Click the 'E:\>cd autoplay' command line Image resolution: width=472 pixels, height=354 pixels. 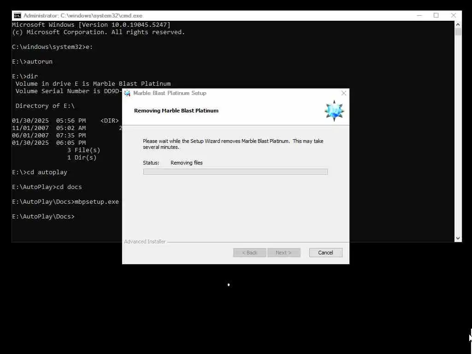point(40,172)
